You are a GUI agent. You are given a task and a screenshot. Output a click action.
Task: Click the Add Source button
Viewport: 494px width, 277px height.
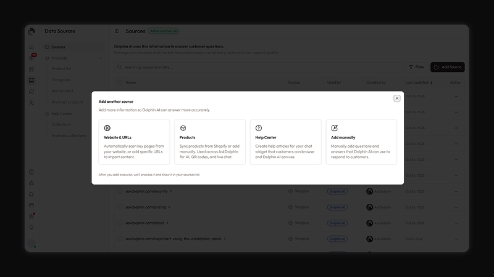447,67
